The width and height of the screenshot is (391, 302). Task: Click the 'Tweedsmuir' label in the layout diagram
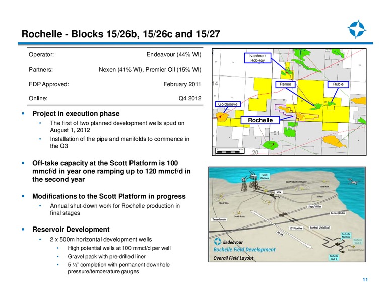[219, 219]
